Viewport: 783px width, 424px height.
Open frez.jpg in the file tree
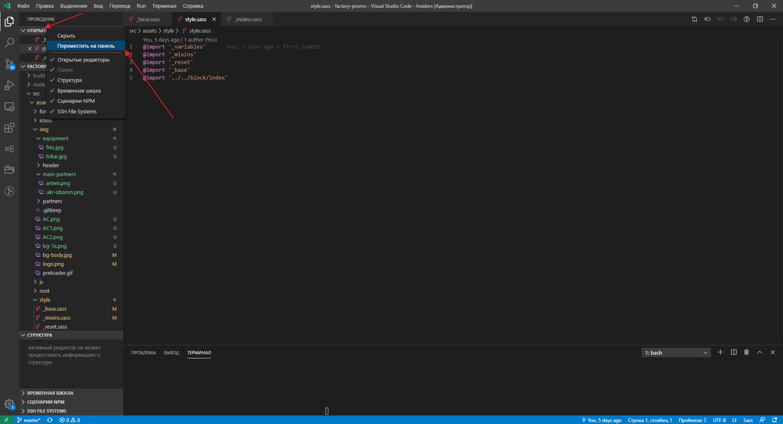tap(71, 147)
